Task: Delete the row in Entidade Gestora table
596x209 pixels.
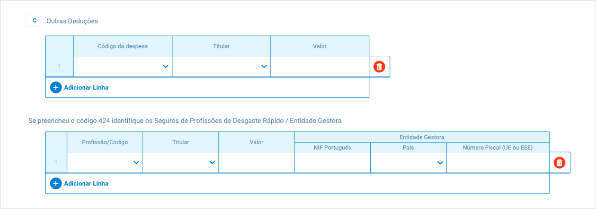Action: (x=559, y=163)
